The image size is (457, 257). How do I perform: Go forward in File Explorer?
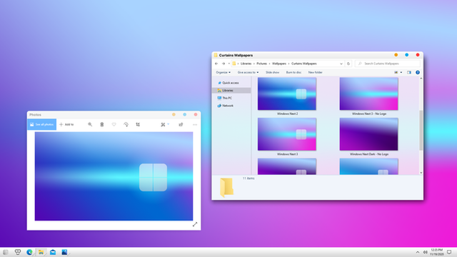[x=224, y=64]
